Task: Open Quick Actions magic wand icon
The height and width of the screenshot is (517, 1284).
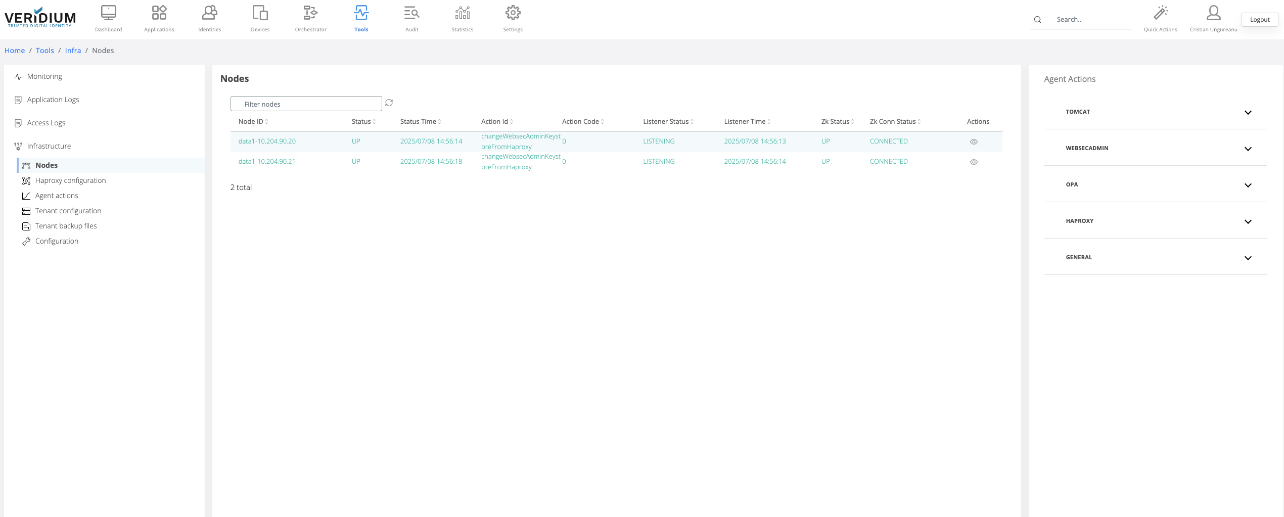Action: point(1160,13)
